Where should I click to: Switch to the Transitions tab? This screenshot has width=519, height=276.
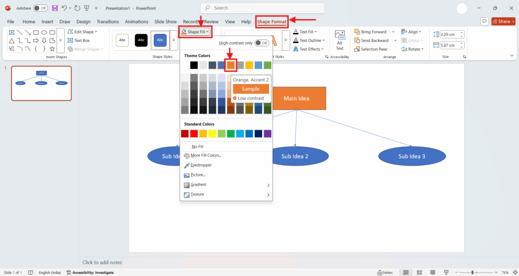(x=107, y=22)
